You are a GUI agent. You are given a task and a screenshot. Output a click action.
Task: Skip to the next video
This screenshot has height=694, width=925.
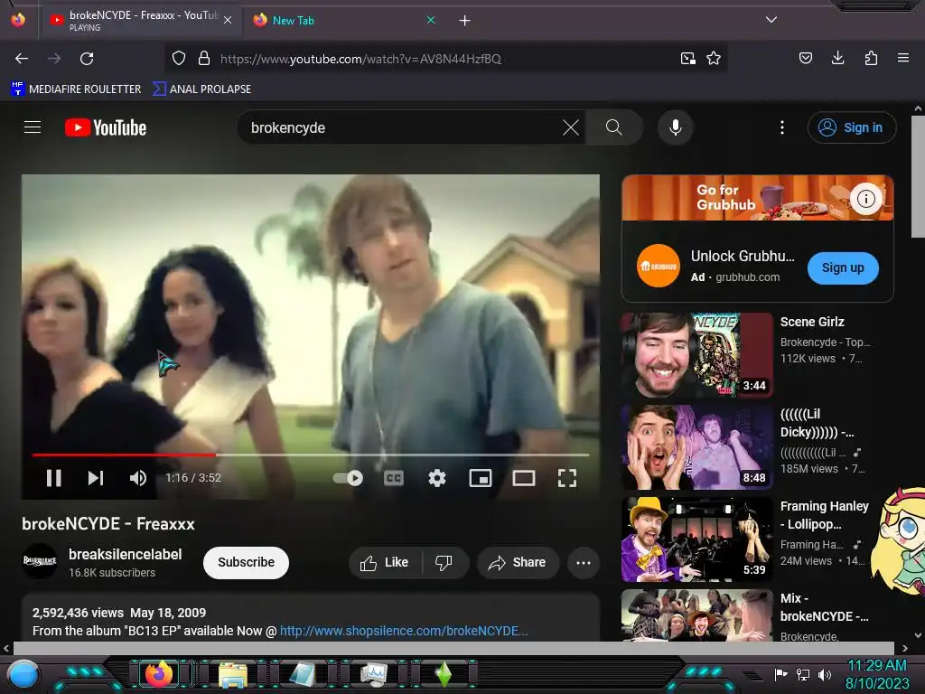click(x=96, y=478)
